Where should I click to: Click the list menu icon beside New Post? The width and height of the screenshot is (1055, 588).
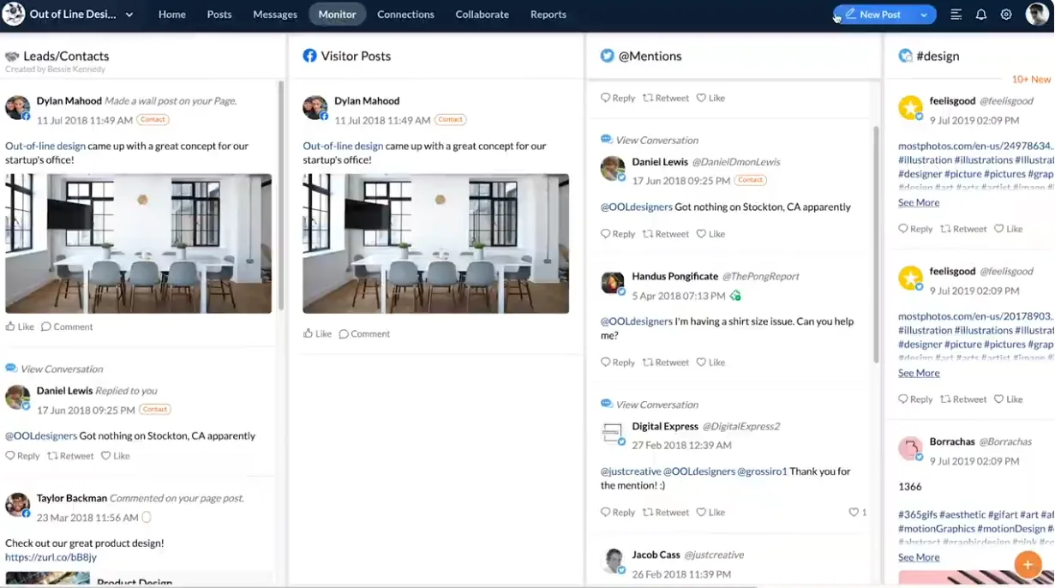(x=956, y=15)
